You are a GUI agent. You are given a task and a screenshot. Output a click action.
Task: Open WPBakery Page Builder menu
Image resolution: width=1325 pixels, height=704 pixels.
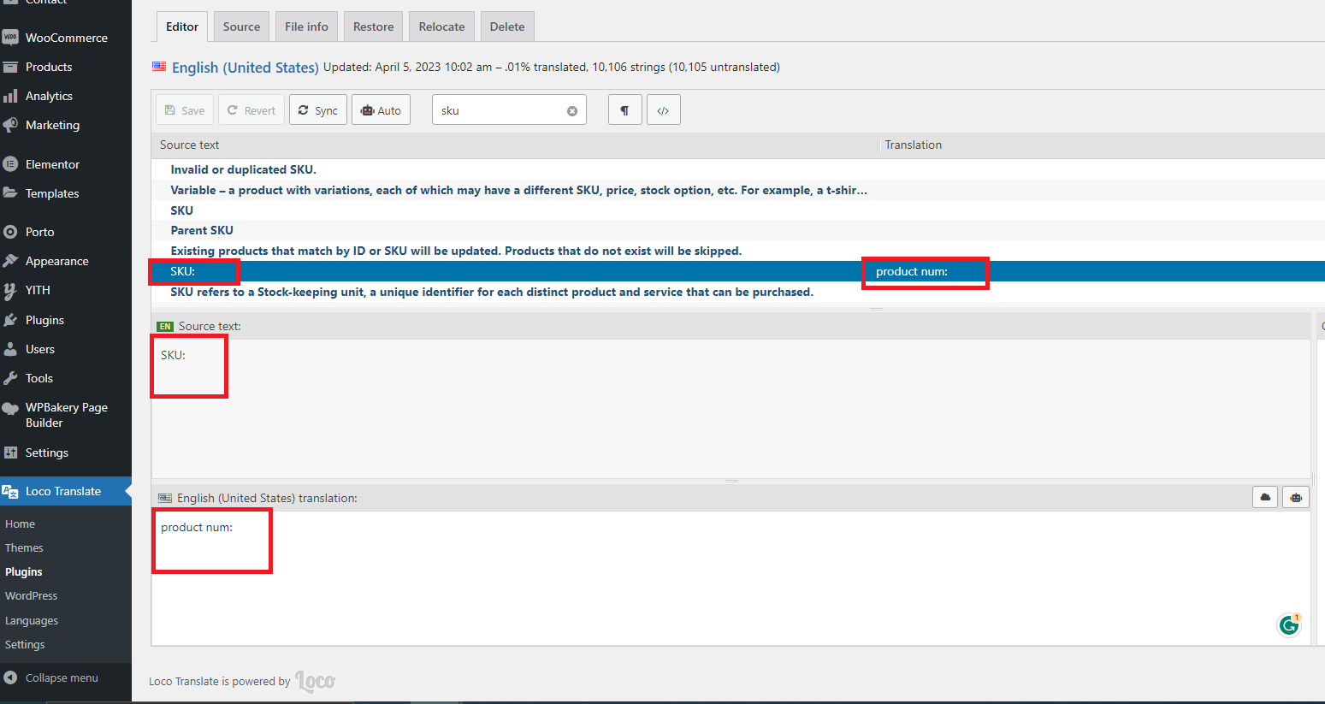point(66,415)
